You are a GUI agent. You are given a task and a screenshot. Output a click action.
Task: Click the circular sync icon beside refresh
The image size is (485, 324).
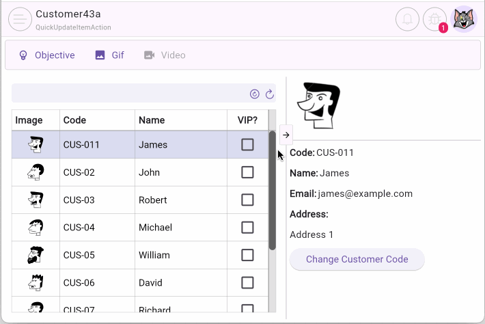coord(255,94)
